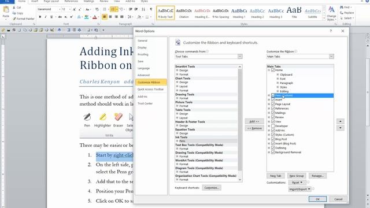The image size is (370, 208).
Task: Enable the Developer tab checkbox
Action: pyautogui.click(x=273, y=126)
